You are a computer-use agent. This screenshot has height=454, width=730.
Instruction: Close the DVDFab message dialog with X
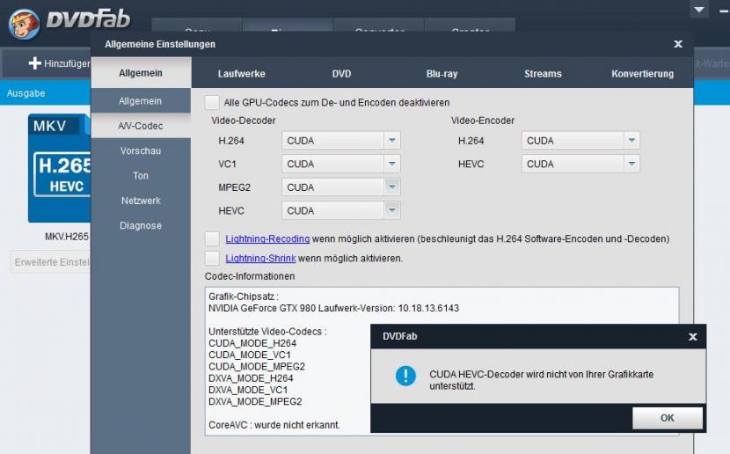pos(693,337)
